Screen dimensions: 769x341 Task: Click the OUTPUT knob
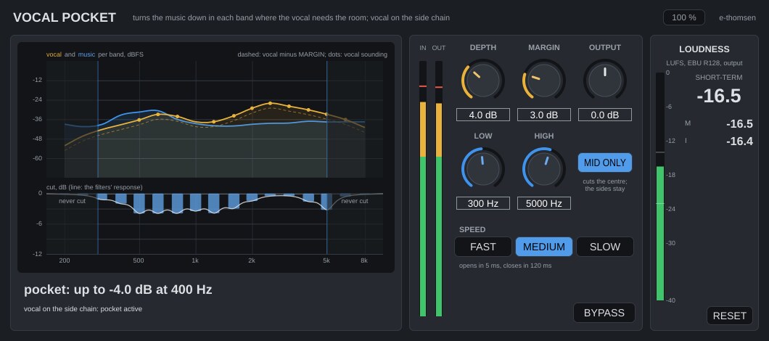(x=605, y=81)
